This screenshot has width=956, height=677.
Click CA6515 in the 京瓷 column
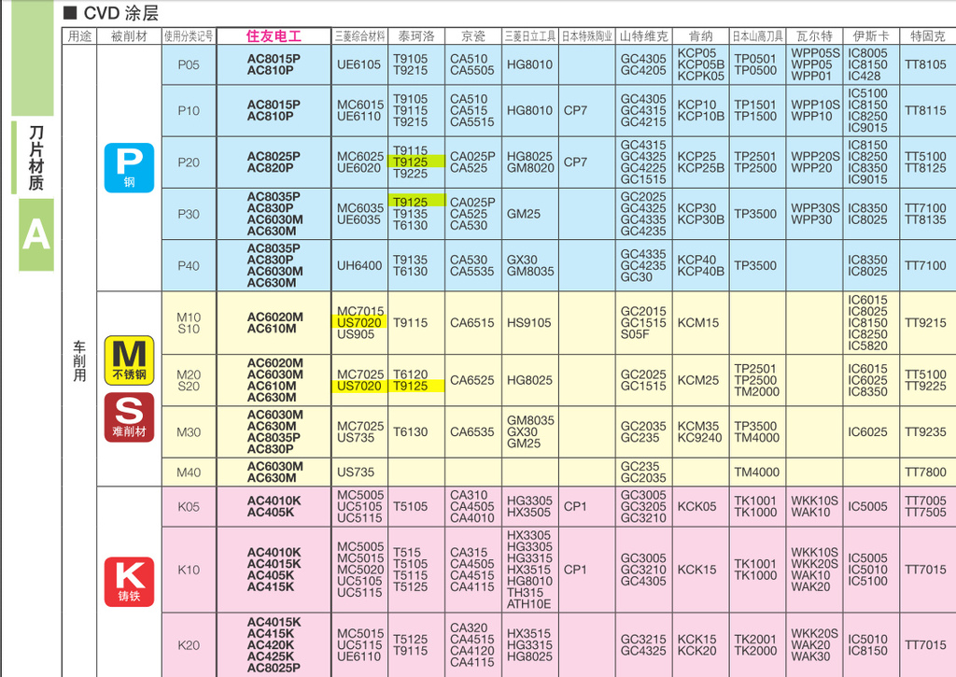(x=471, y=323)
